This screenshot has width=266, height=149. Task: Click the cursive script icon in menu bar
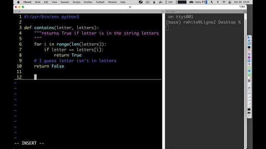(x=160, y=2)
